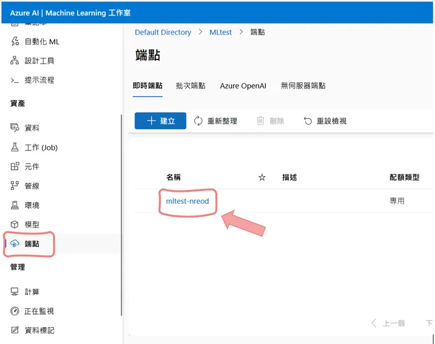
Task: Open 自動化 ML icon in sidebar
Action: pyautogui.click(x=15, y=42)
